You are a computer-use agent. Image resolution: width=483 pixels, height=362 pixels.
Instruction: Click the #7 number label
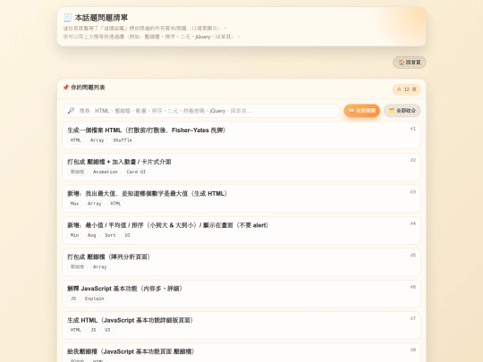[412, 318]
